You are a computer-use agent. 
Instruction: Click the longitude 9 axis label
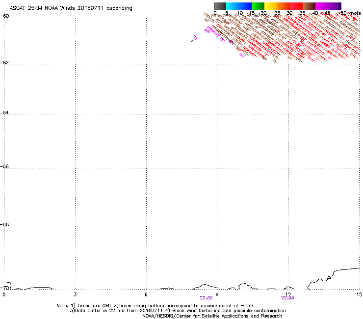tap(217, 294)
